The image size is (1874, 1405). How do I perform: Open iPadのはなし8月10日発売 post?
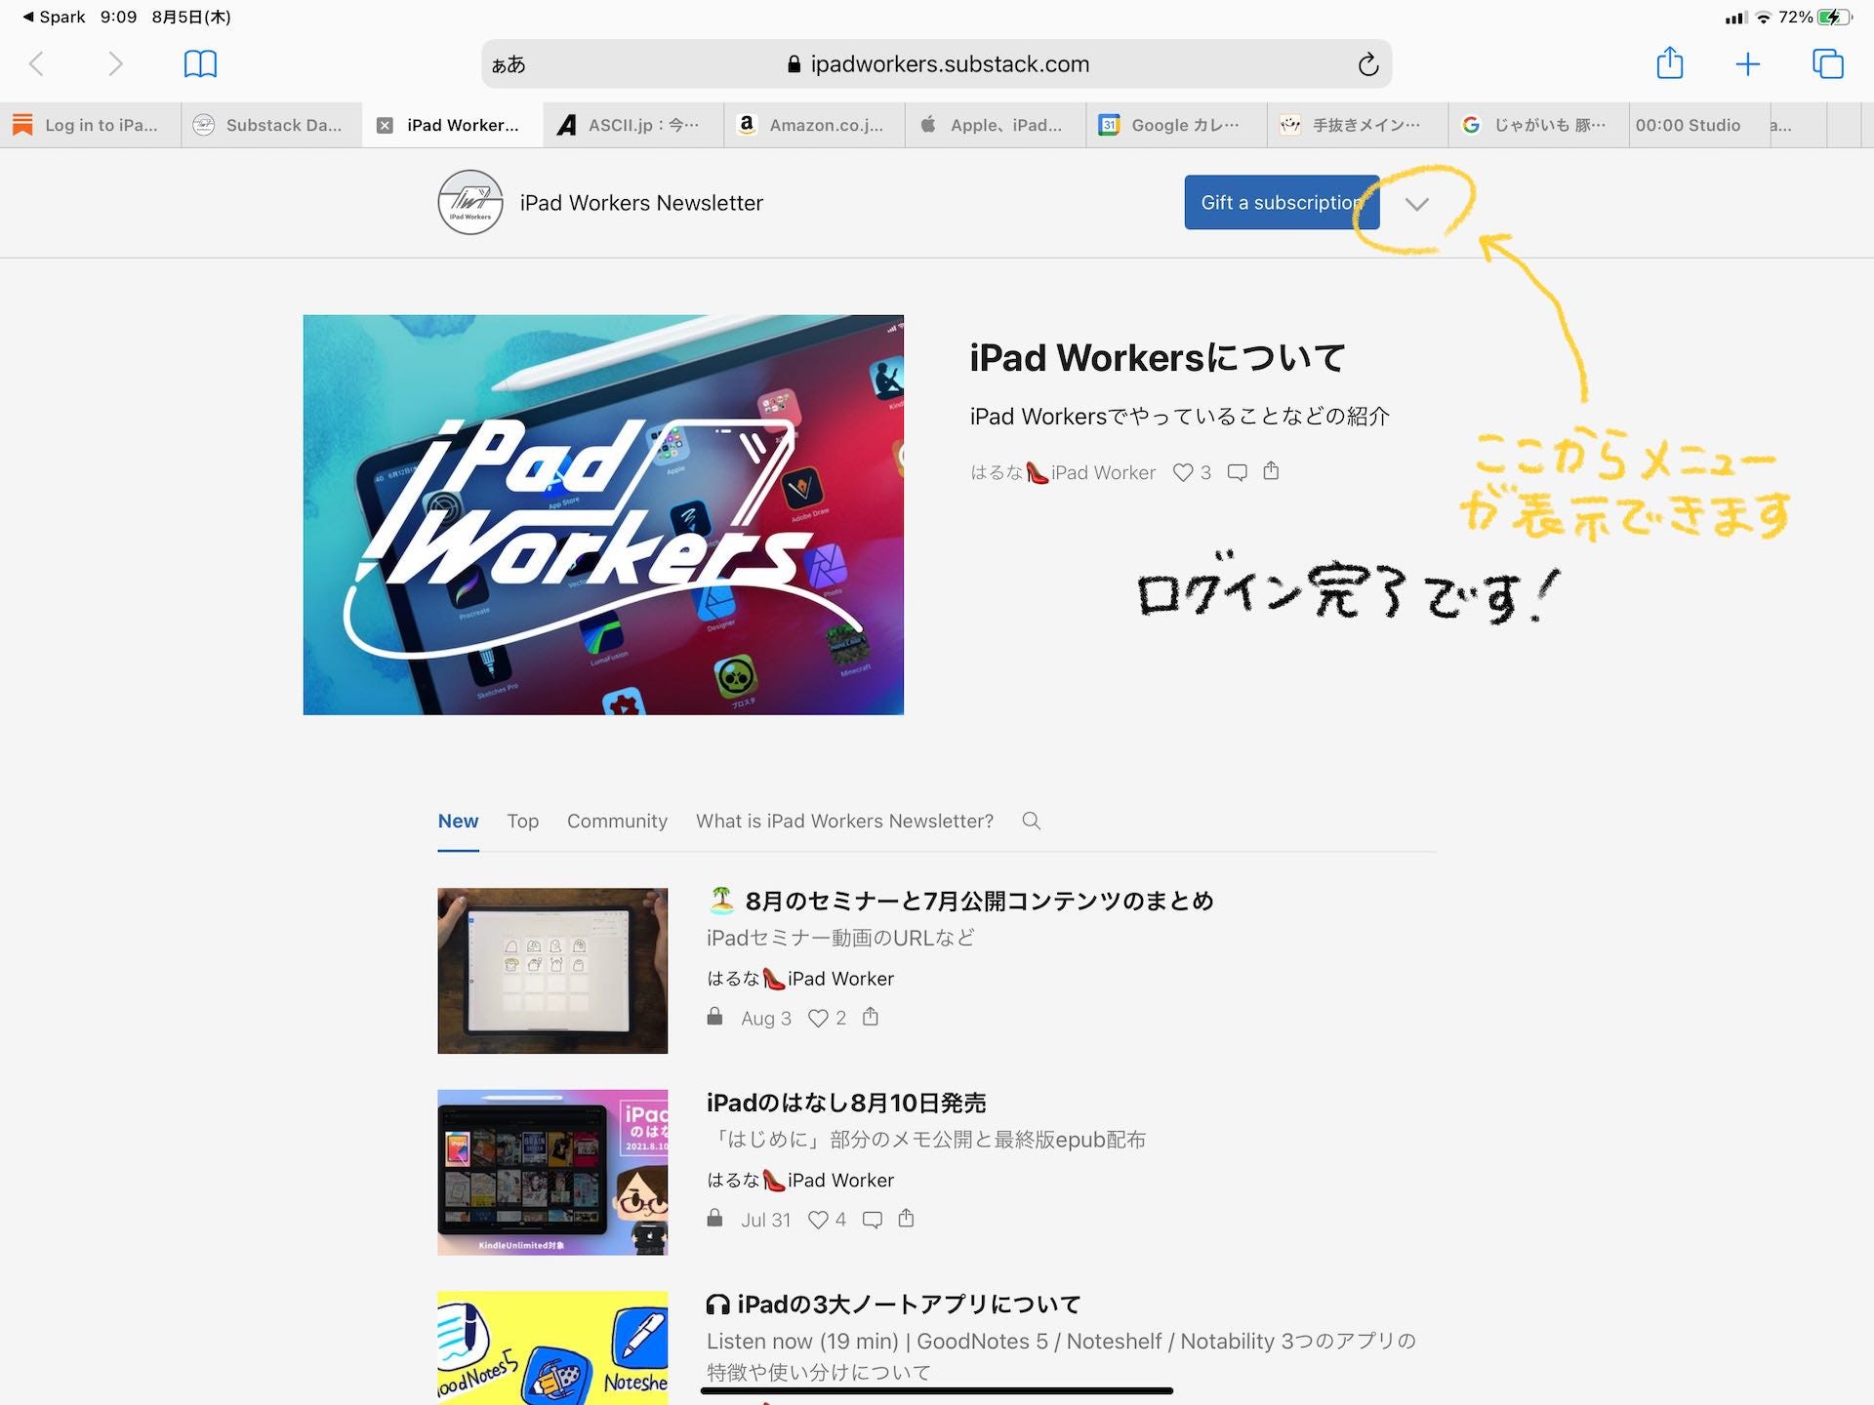846,1103
